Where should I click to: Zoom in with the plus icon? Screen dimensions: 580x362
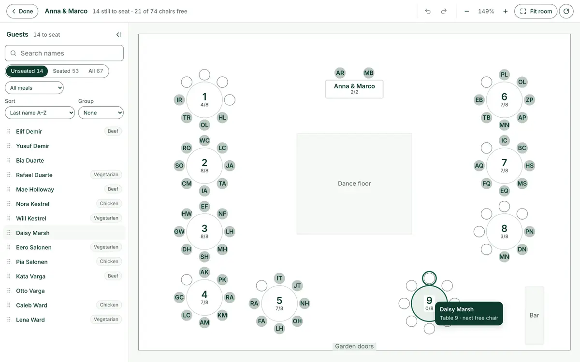click(x=505, y=11)
